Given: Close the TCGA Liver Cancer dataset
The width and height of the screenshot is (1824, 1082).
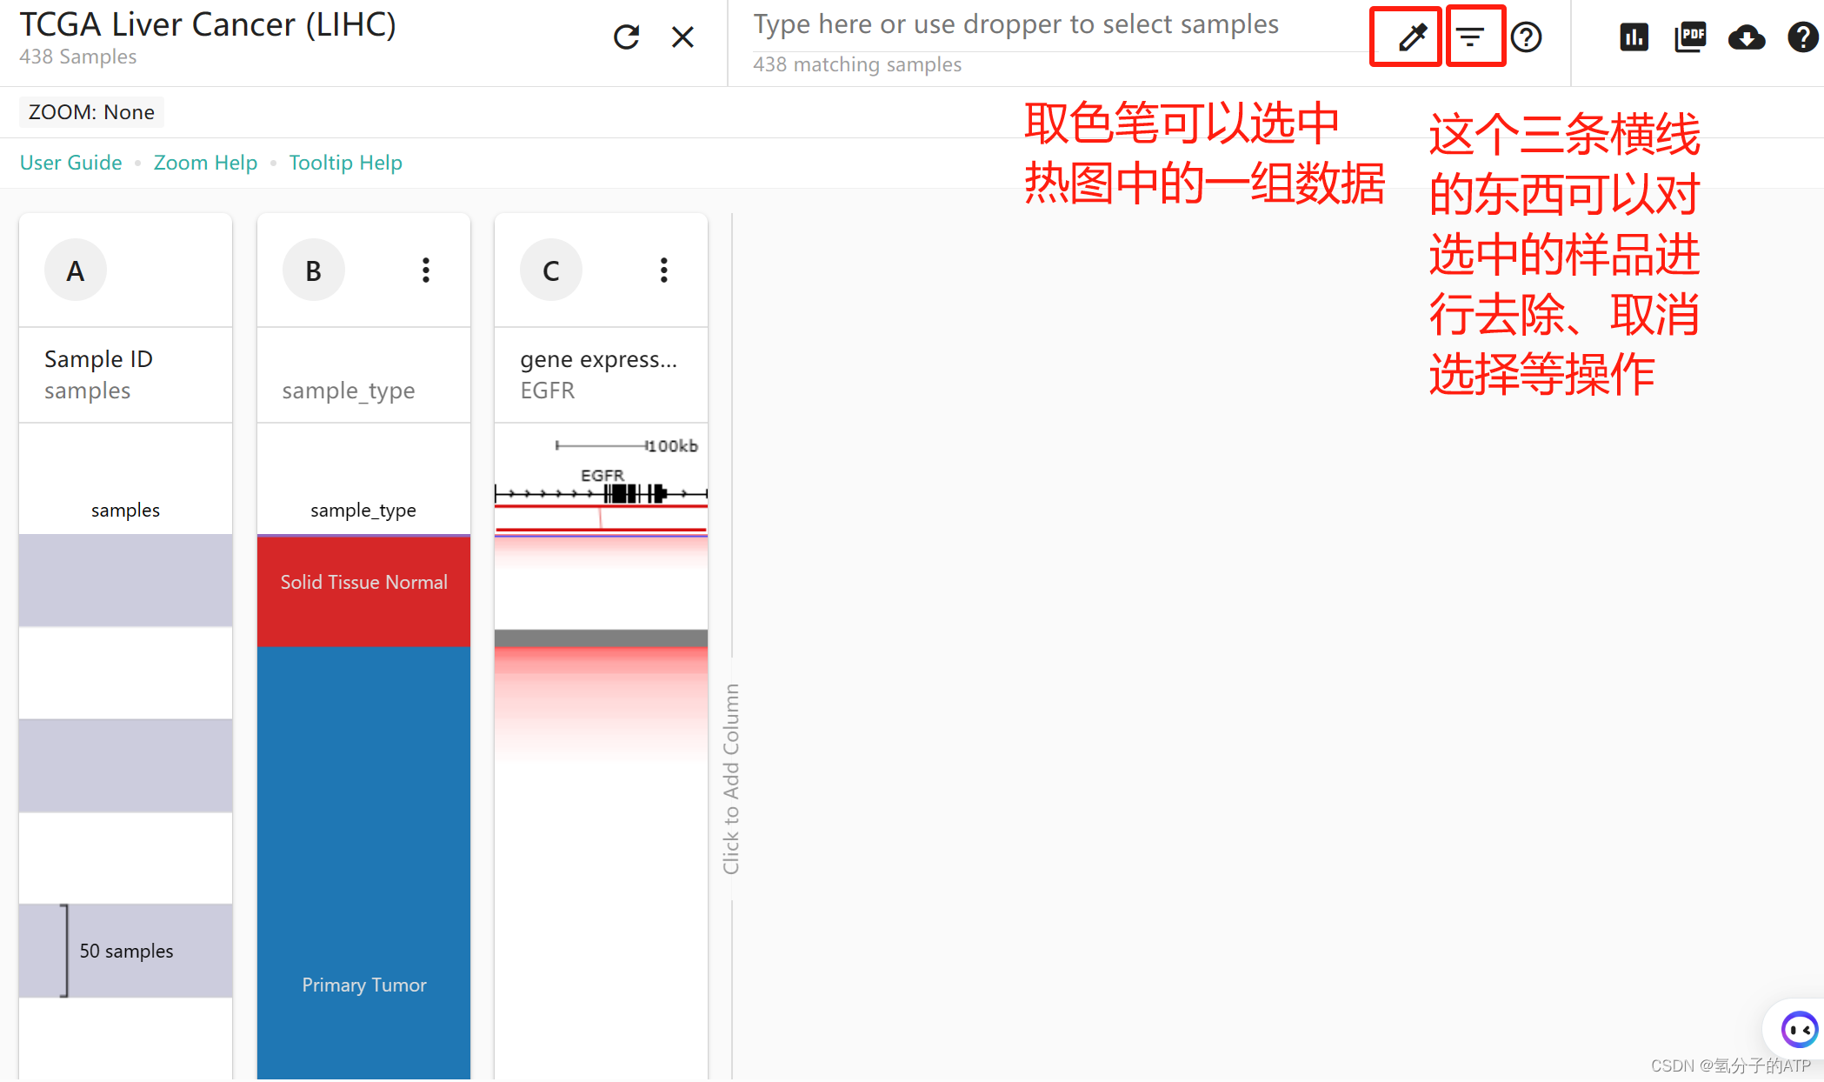Looking at the screenshot, I should pos(682,37).
